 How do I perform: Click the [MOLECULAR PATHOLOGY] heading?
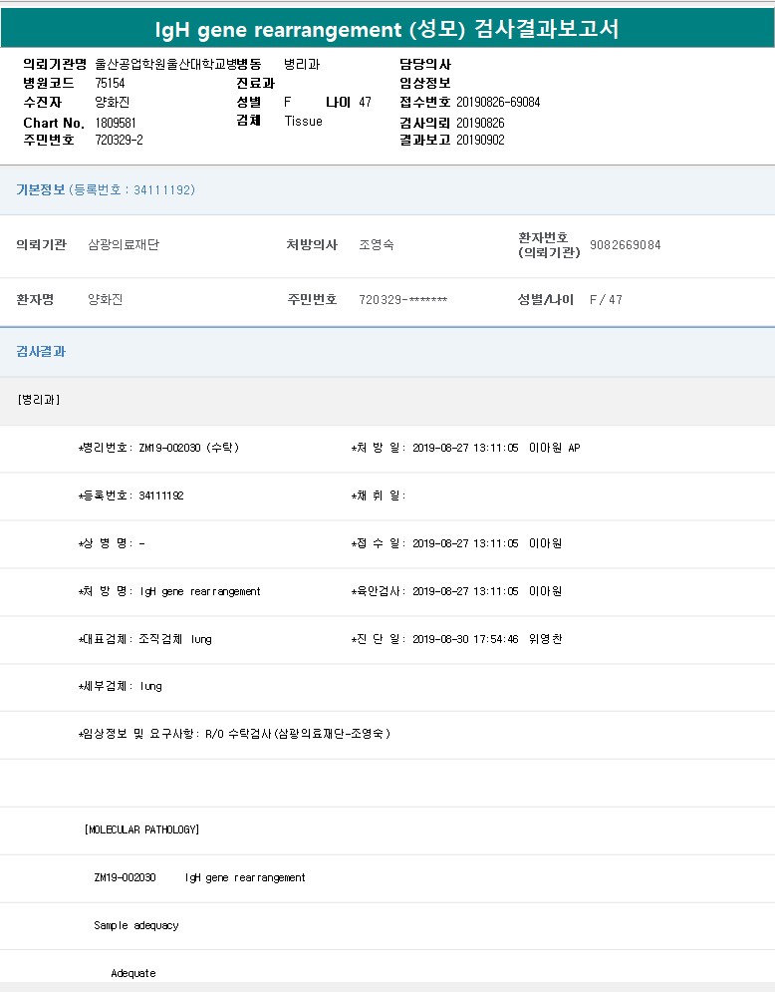tap(141, 829)
